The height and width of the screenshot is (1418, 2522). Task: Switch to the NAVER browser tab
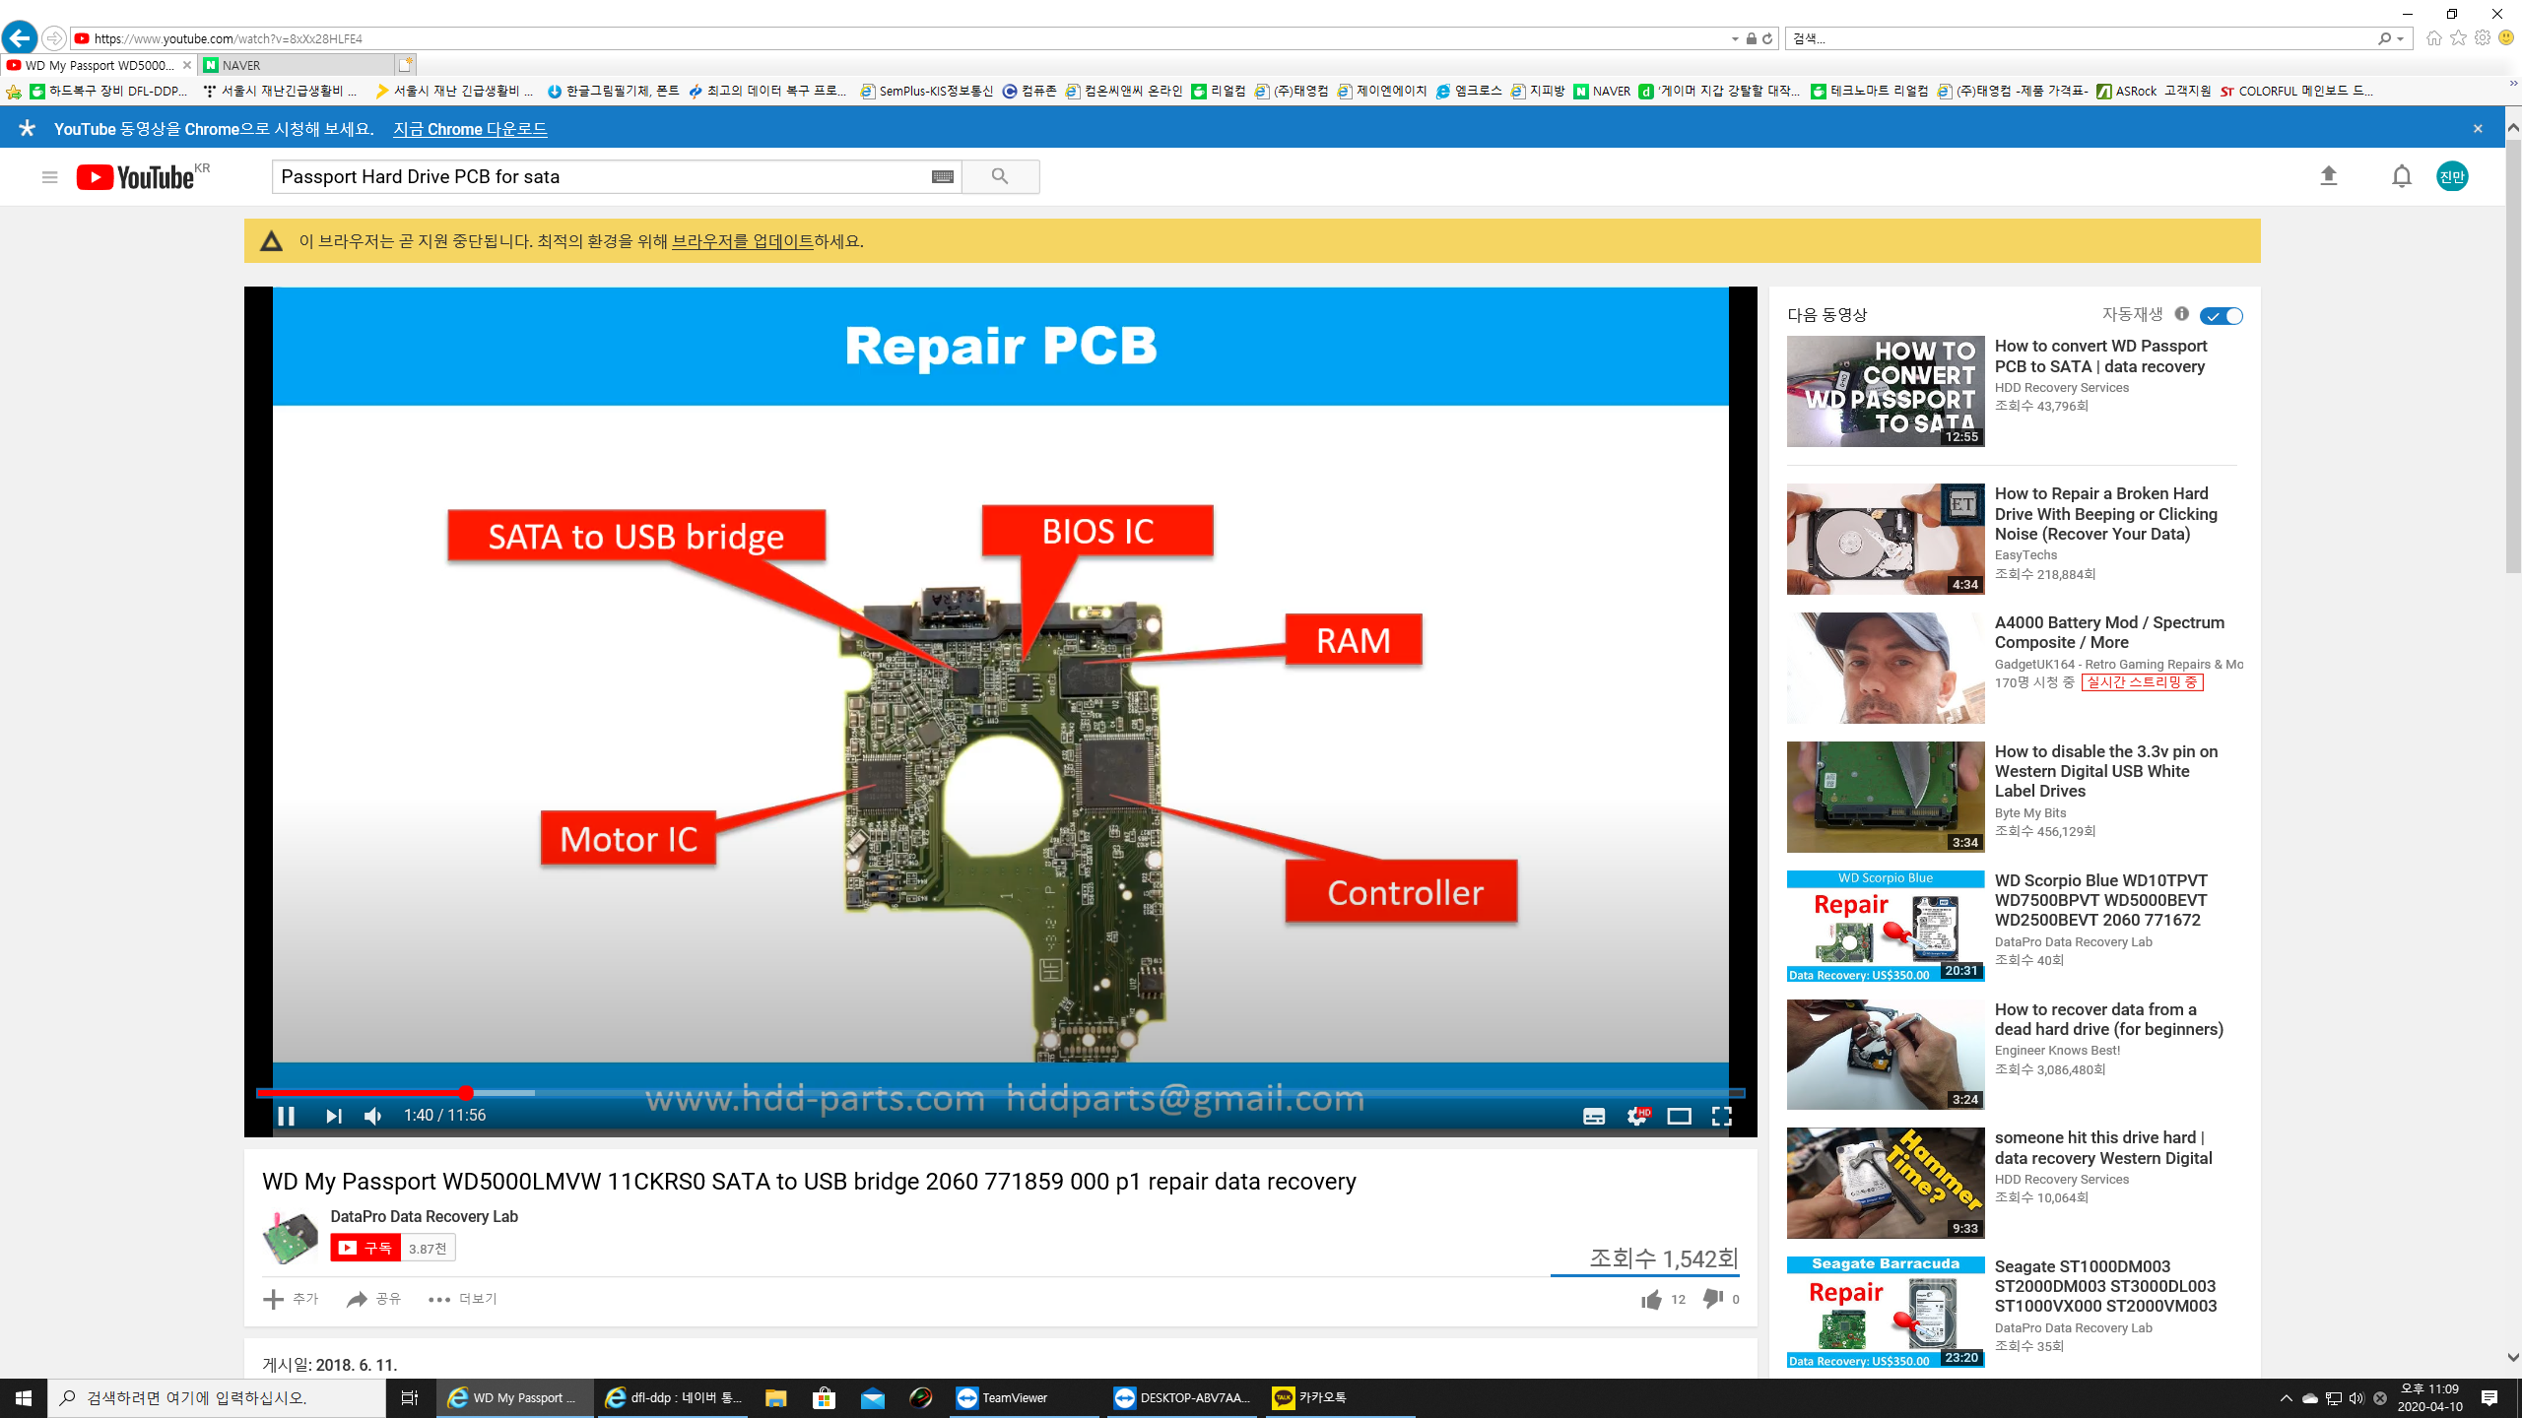(x=296, y=65)
